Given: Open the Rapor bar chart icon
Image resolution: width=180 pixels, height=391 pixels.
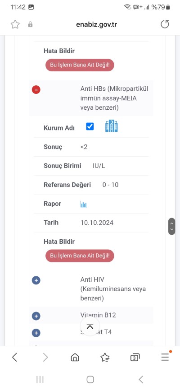Looking at the screenshot, I should click(84, 205).
